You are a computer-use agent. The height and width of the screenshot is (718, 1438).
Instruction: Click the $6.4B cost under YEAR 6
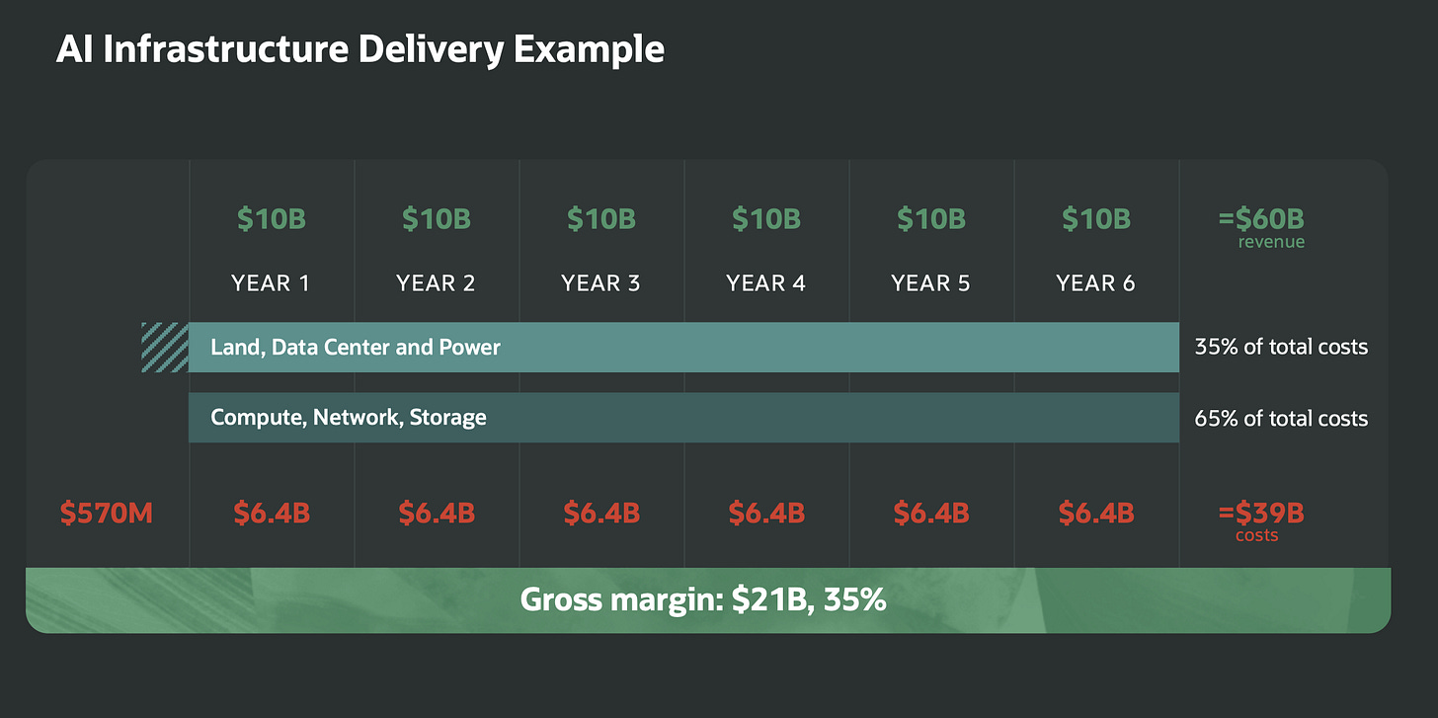pos(1096,514)
